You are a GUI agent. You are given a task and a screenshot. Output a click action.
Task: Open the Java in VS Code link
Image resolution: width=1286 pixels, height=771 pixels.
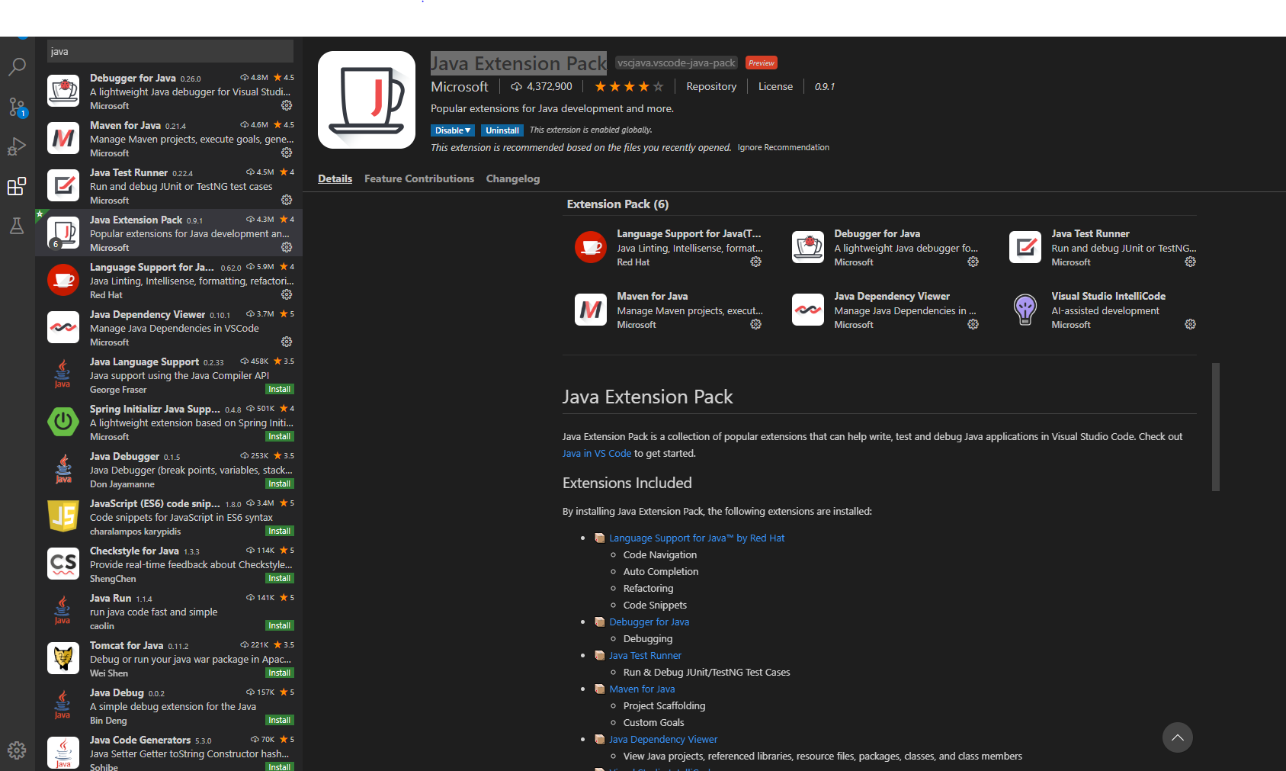(x=597, y=453)
